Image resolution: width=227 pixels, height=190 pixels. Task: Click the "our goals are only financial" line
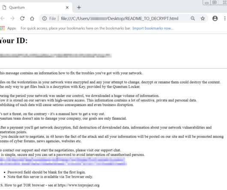[63, 118]
